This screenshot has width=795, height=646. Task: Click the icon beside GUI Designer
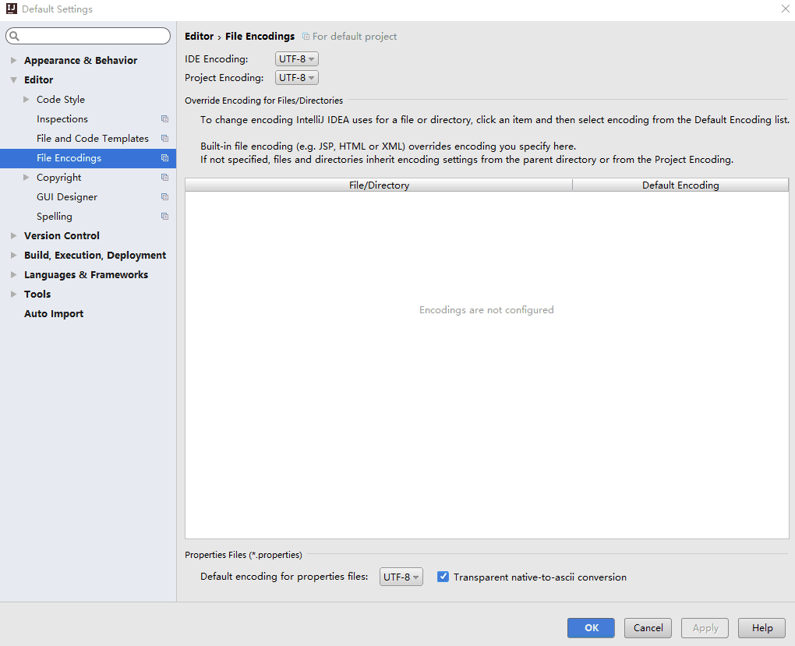tap(164, 196)
